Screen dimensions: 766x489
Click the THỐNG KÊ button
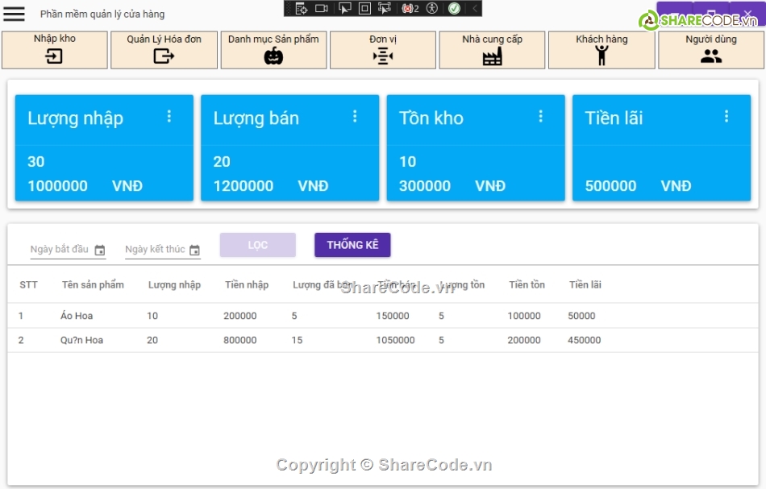pos(352,246)
